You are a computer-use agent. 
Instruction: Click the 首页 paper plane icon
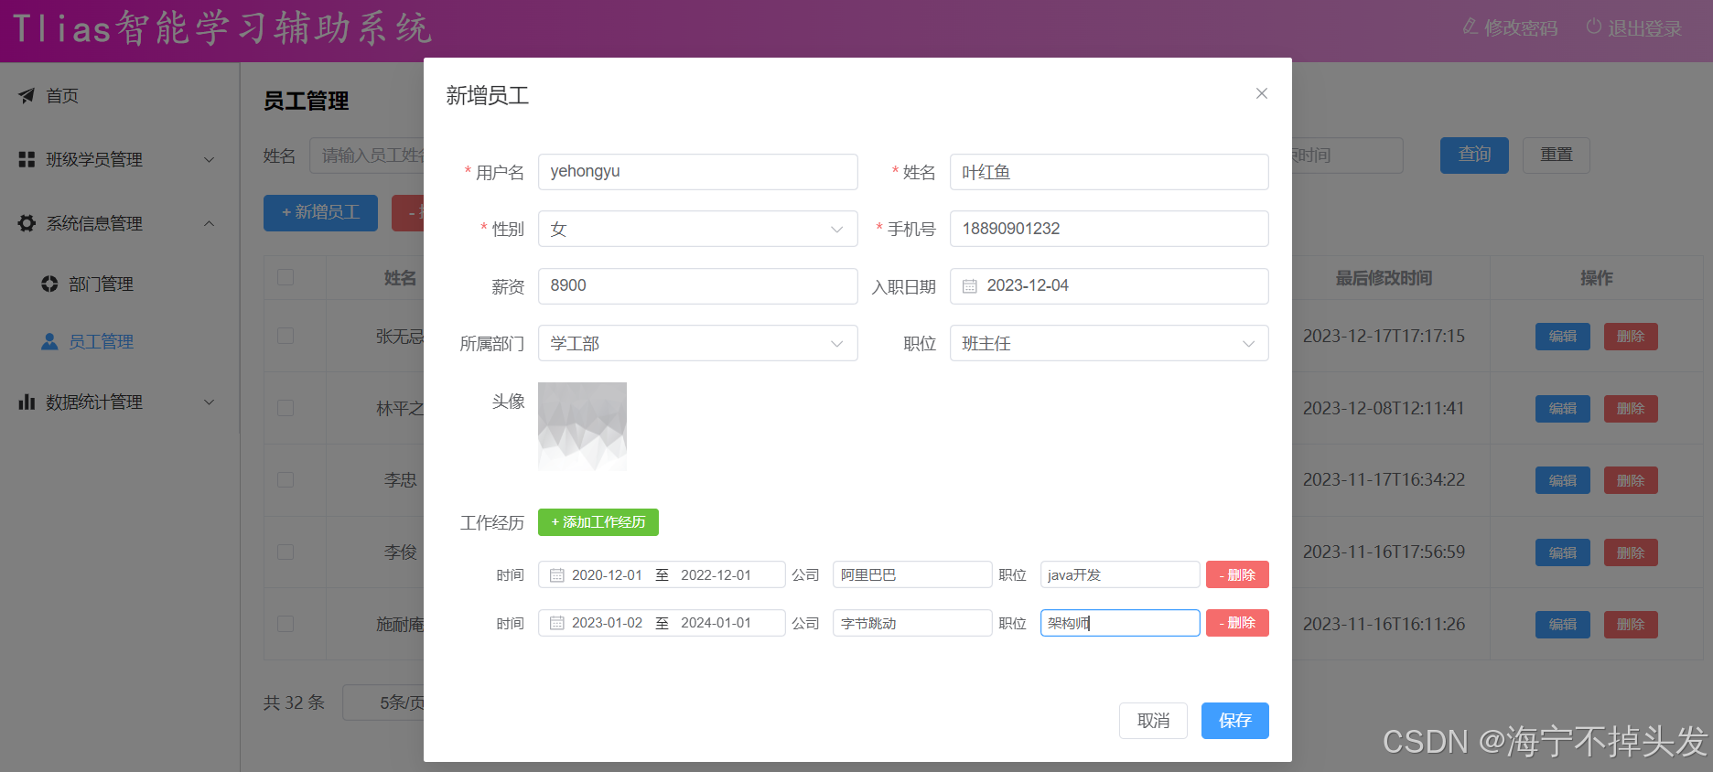[x=27, y=95]
